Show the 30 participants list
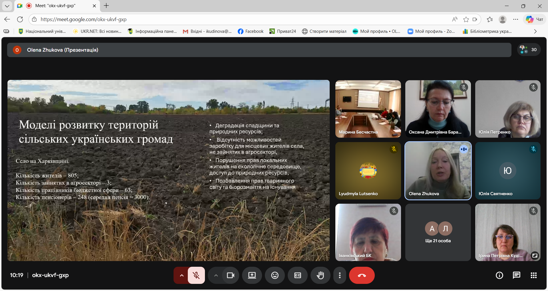This screenshot has height=291, width=548. (x=529, y=50)
